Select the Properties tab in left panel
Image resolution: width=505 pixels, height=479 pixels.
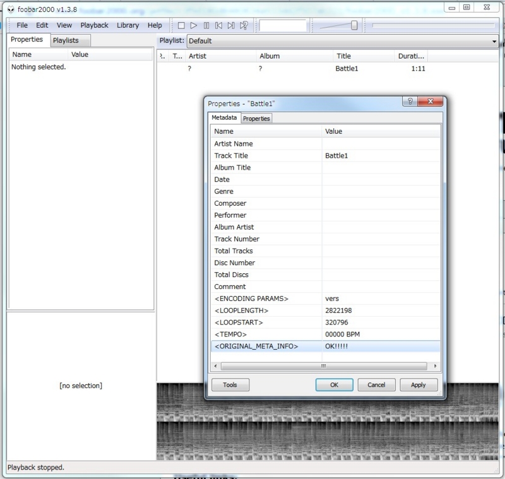(28, 40)
